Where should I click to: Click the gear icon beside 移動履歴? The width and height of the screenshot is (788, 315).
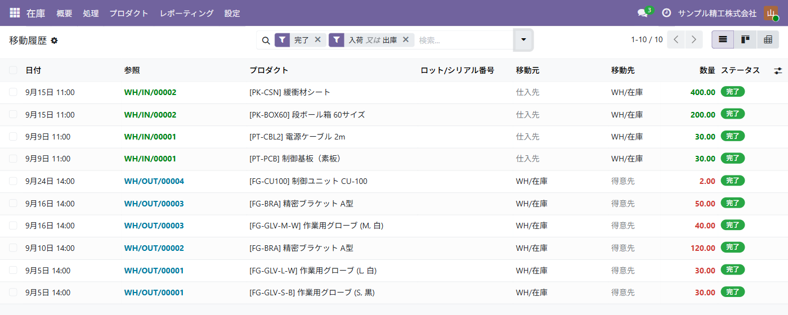[x=54, y=40]
